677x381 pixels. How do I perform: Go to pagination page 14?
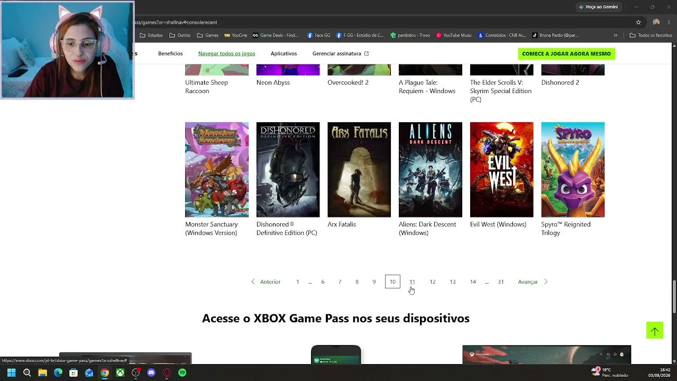473,282
